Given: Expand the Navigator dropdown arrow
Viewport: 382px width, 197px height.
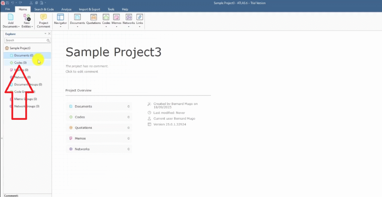Looking at the screenshot, I should (60, 27).
